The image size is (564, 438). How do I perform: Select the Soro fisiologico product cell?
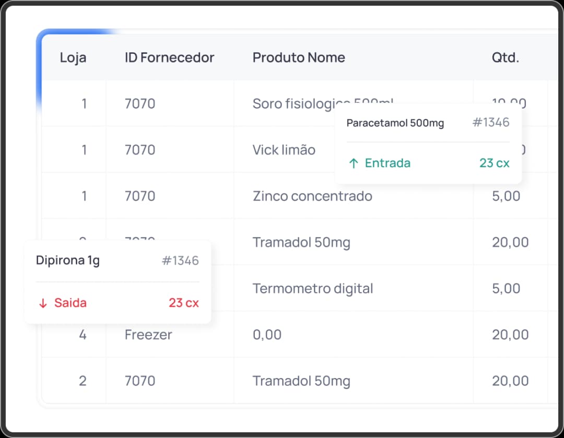292,104
